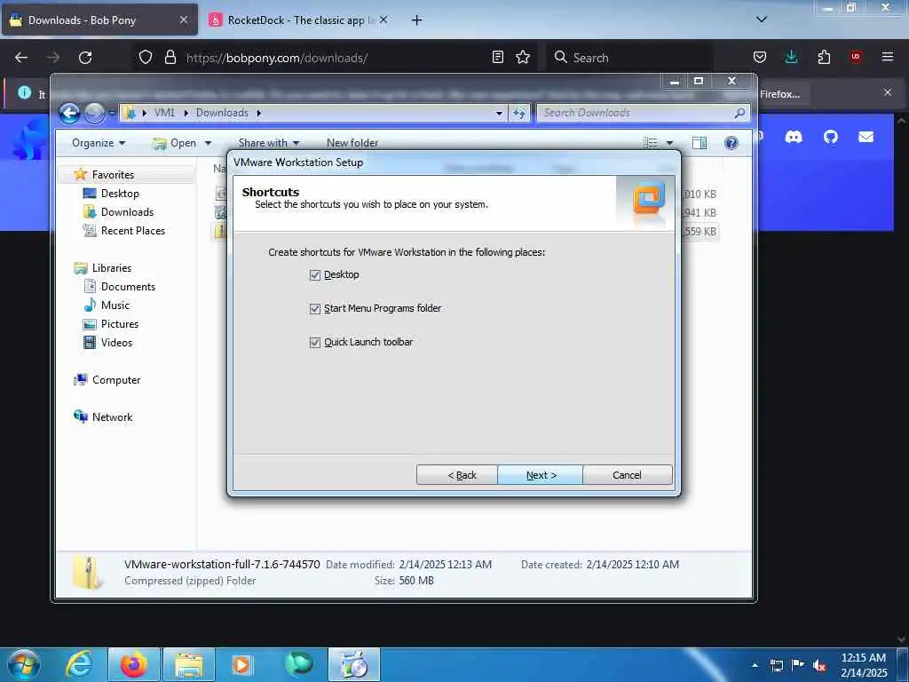Open Explorer help icon

(731, 143)
